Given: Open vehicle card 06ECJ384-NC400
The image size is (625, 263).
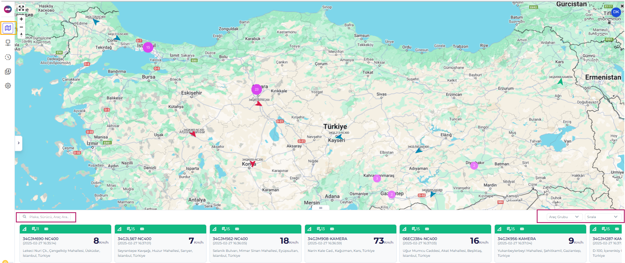Looking at the screenshot, I should tap(445, 243).
